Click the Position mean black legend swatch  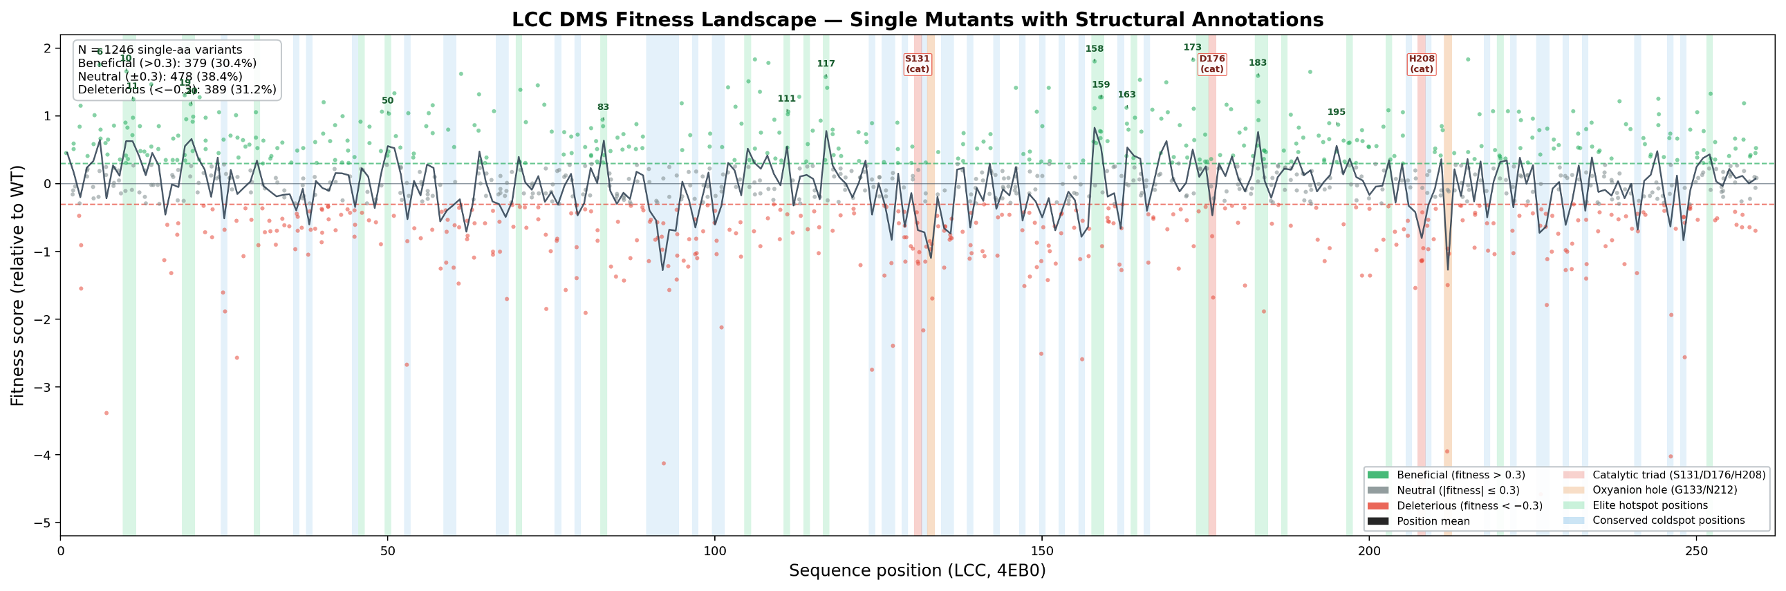[1377, 521]
